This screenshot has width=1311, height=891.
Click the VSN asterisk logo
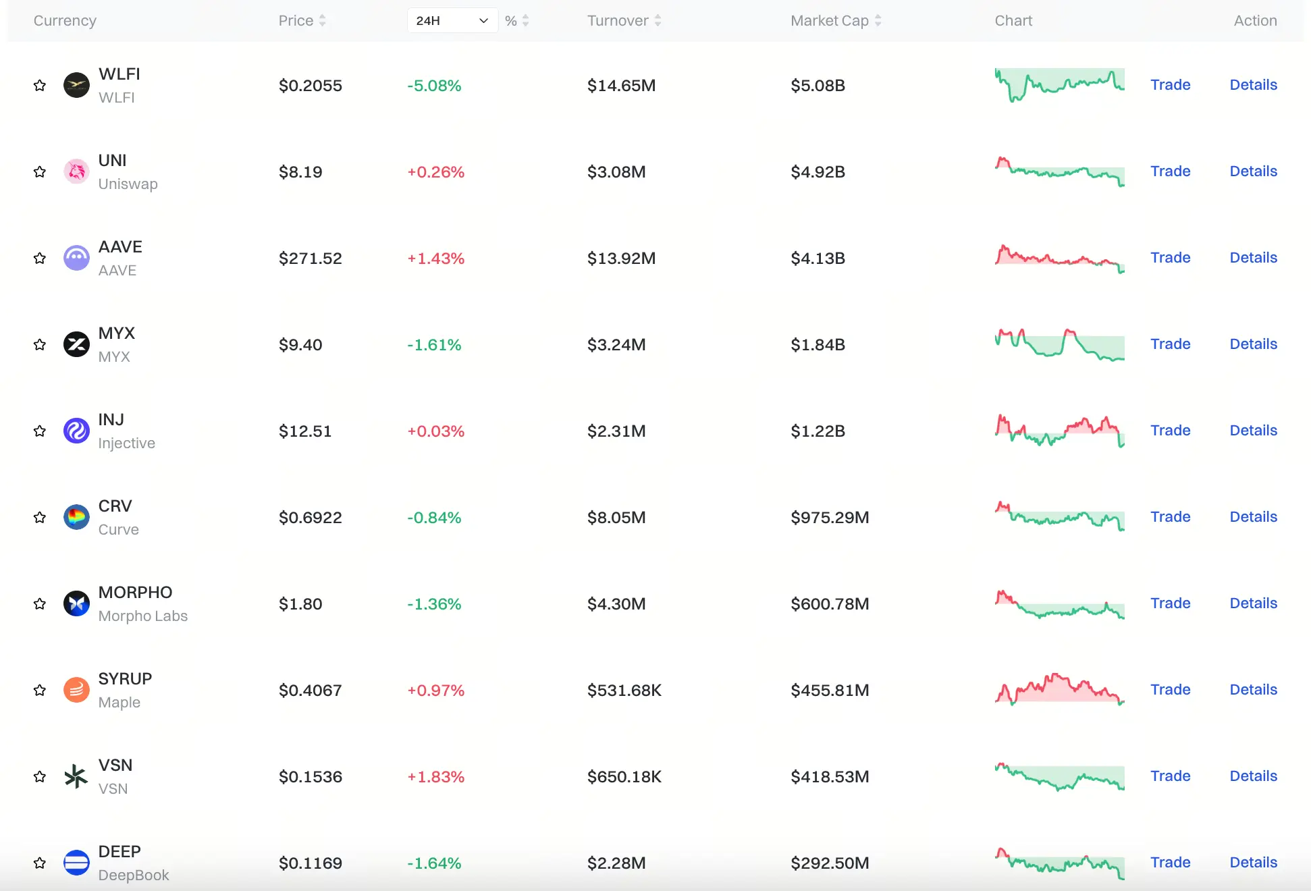76,776
